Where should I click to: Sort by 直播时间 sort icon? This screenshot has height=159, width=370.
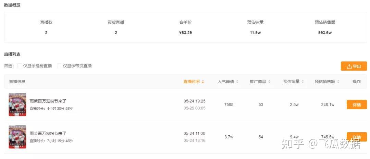[x=203, y=82]
